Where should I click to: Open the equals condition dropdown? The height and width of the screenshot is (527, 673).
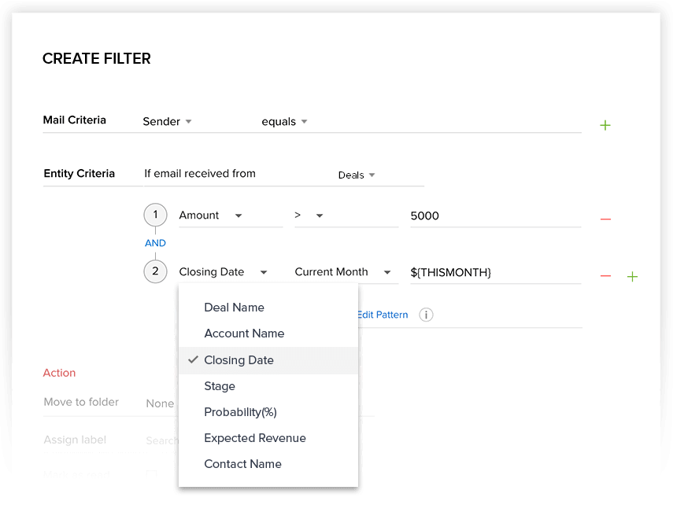coord(285,122)
